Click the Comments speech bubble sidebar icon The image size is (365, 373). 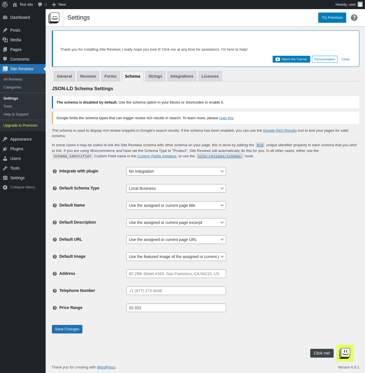pos(5,59)
